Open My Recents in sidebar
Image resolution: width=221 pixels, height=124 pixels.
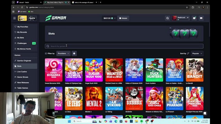click(x=22, y=32)
